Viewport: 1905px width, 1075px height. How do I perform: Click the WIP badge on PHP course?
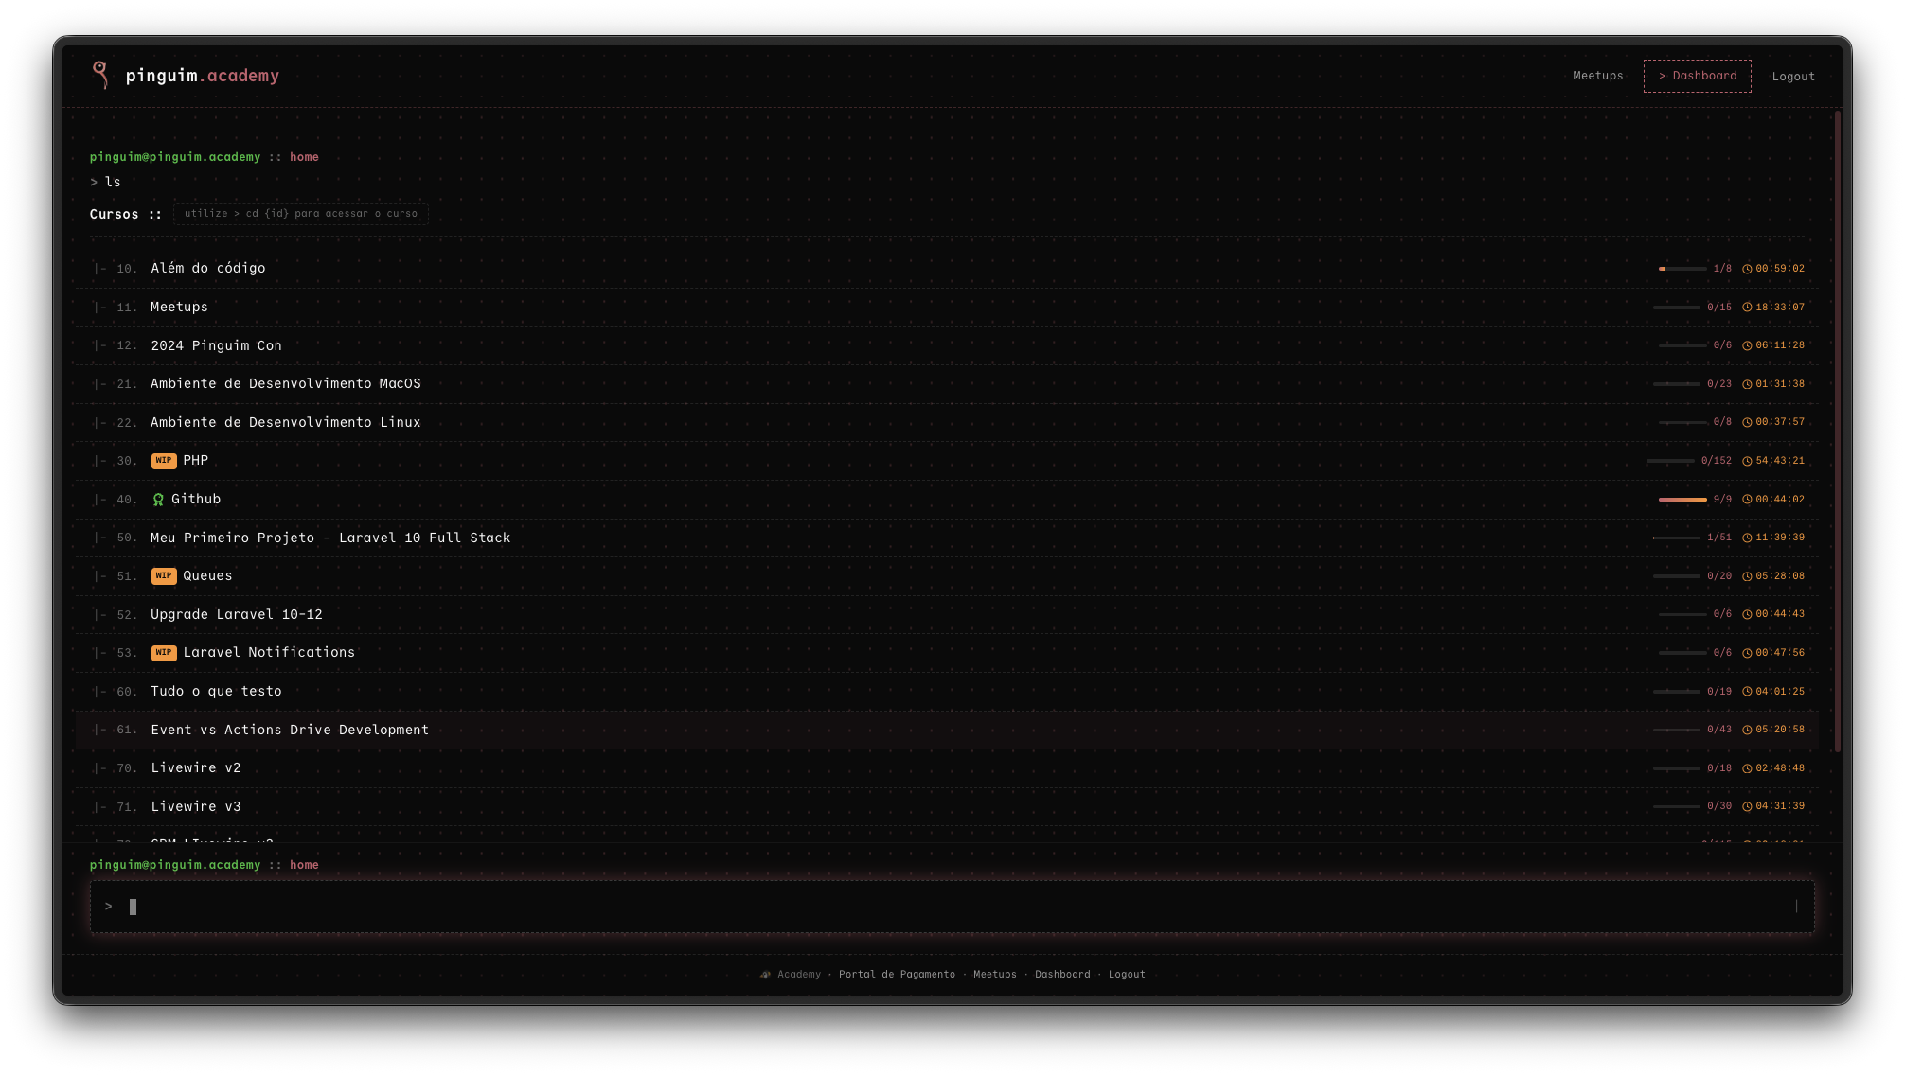pyautogui.click(x=164, y=461)
